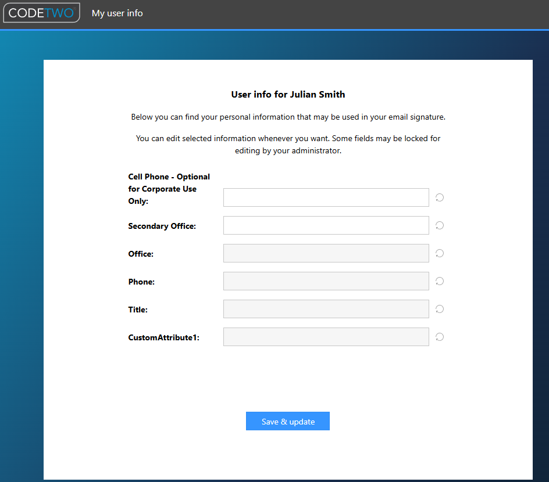Image resolution: width=549 pixels, height=482 pixels.
Task: Open the My user info page link
Action: [x=117, y=13]
